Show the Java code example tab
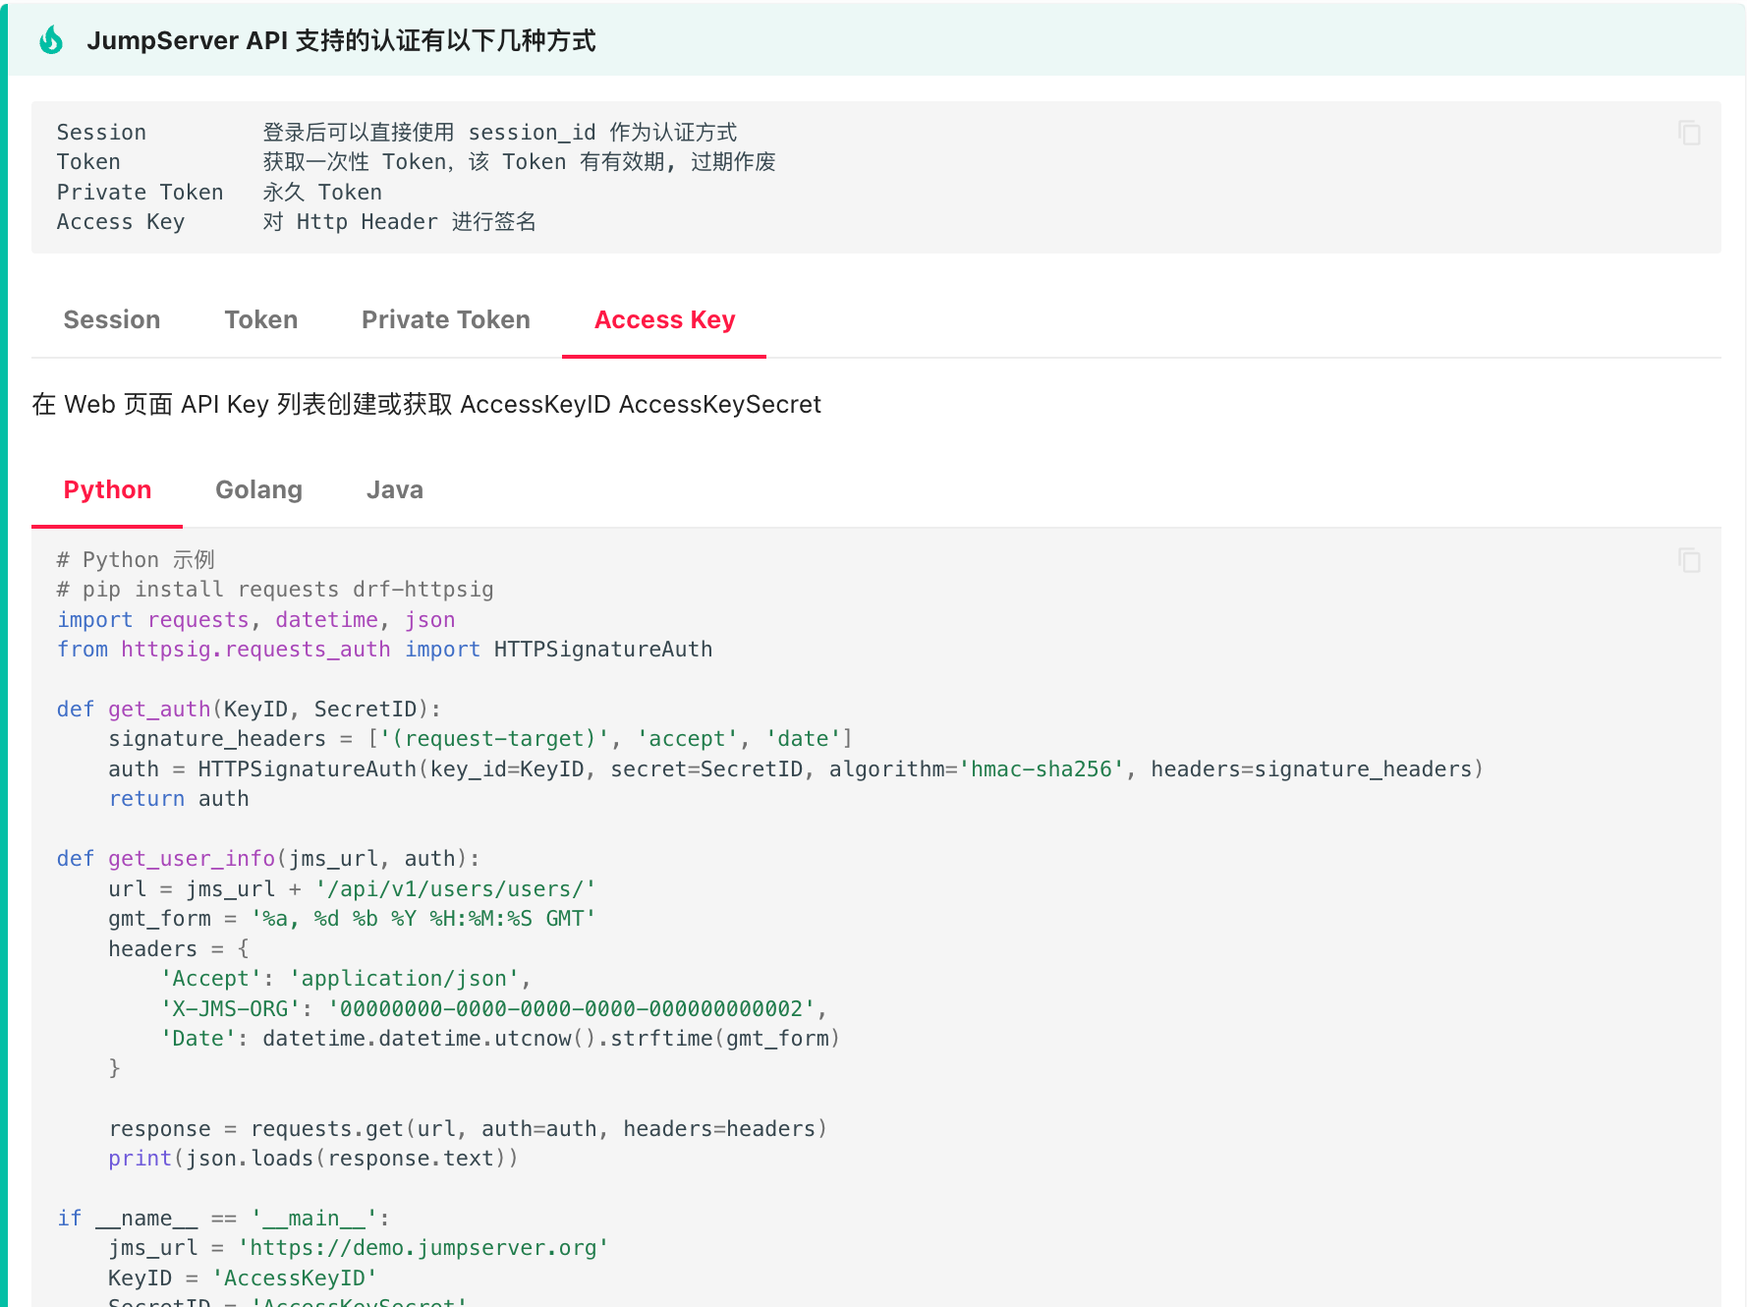The image size is (1747, 1307). pos(395,489)
